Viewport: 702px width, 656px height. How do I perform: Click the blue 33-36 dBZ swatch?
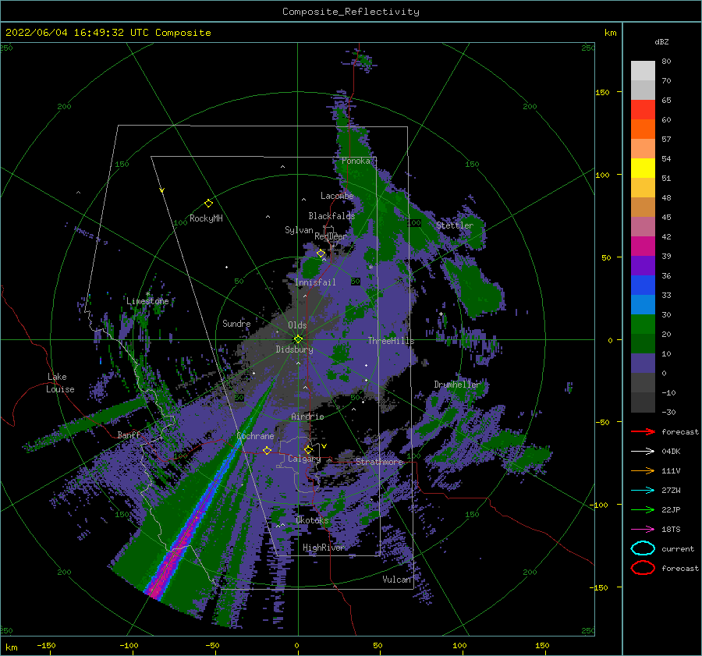click(x=643, y=285)
